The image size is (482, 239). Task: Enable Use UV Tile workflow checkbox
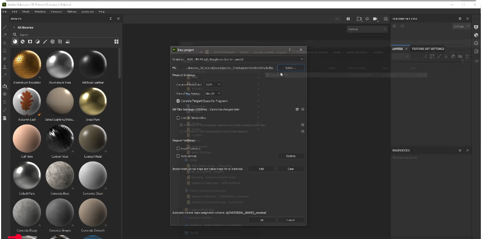[x=178, y=118]
